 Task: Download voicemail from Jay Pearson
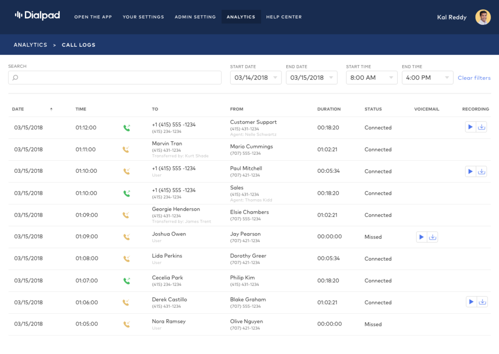click(433, 237)
